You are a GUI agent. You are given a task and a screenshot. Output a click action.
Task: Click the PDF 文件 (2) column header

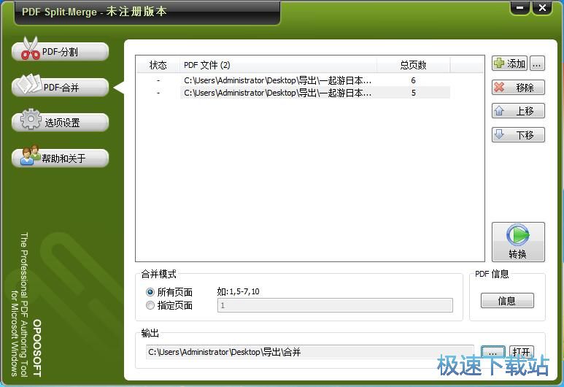point(278,65)
